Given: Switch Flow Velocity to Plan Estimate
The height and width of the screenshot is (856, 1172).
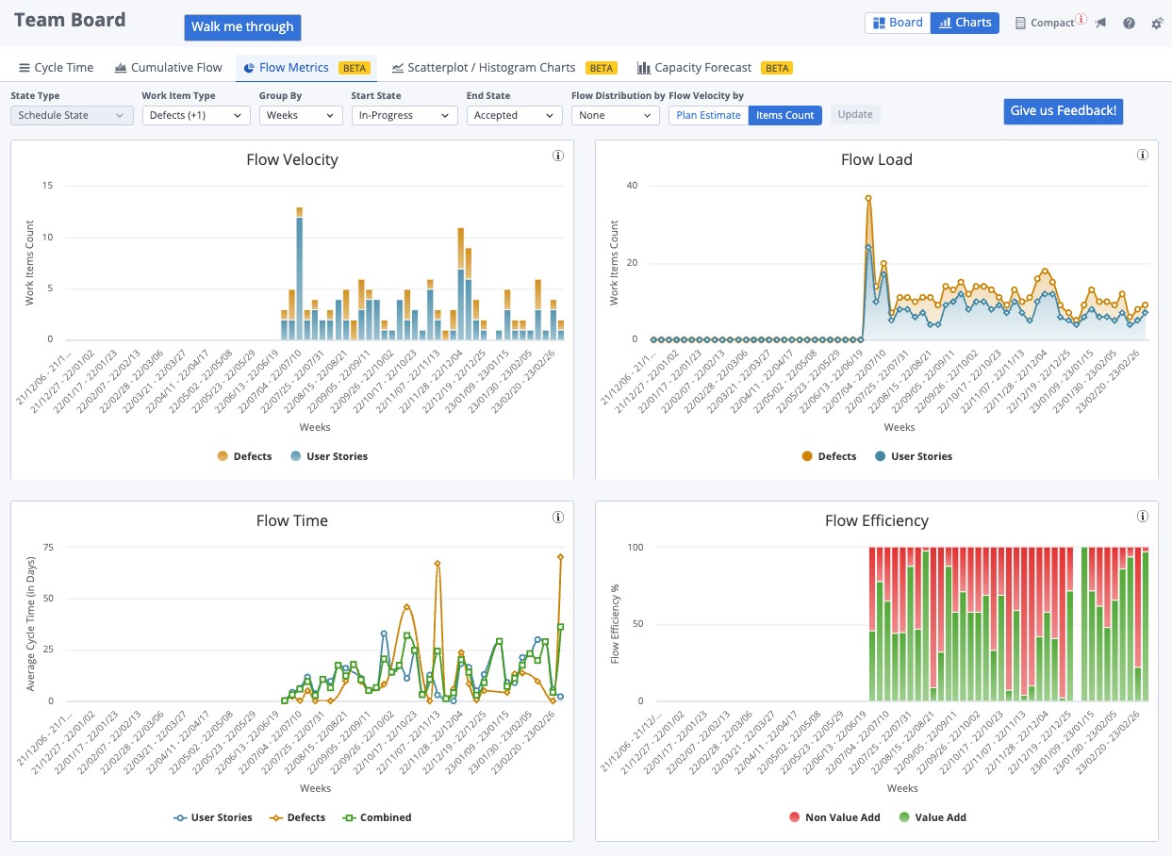Looking at the screenshot, I should click(x=708, y=115).
